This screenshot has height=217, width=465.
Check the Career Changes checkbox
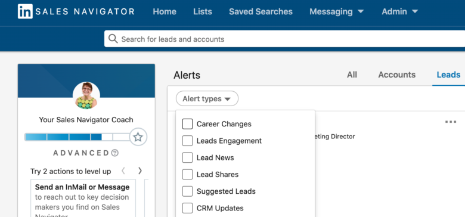187,124
